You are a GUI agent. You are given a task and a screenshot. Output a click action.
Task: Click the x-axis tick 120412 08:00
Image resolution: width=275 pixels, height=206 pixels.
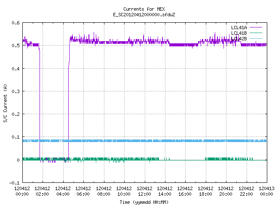[104, 191]
